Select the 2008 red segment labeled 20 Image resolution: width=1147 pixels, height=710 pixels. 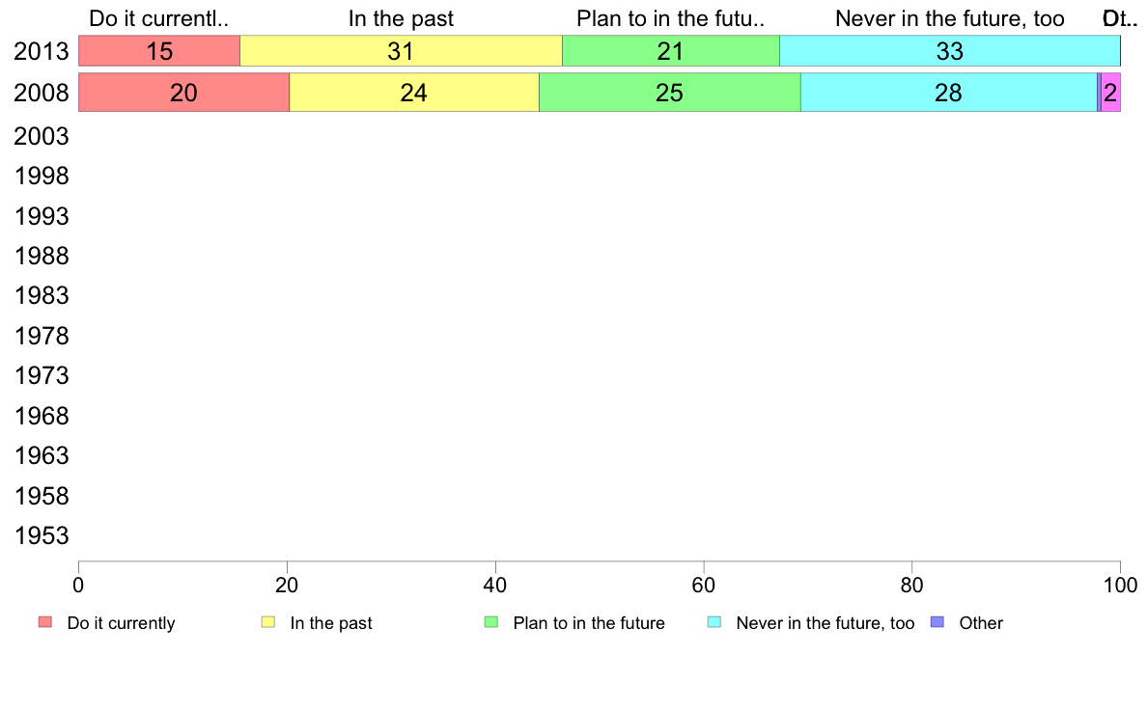point(183,93)
